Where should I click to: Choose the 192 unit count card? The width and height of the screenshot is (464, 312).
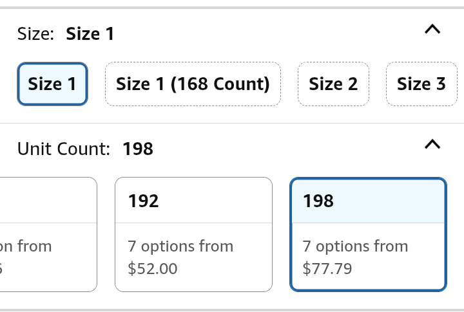[x=193, y=234]
